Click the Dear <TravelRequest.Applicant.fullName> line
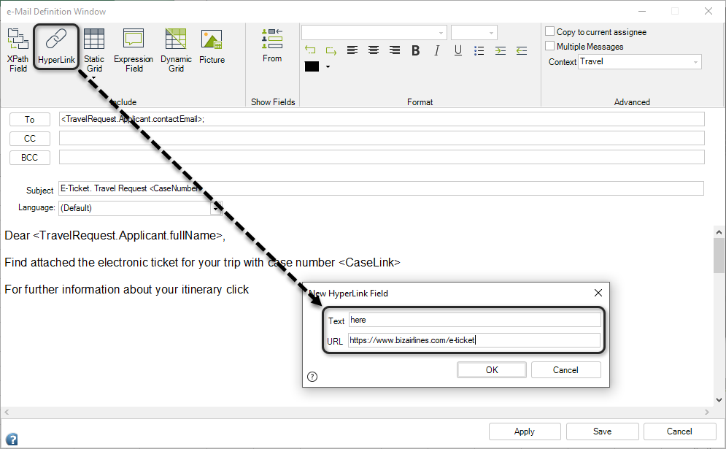726x449 pixels. point(115,235)
